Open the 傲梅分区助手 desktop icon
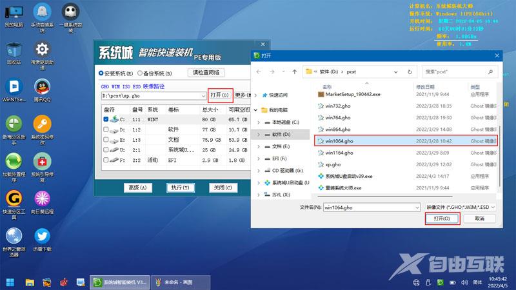 [x=14, y=130]
